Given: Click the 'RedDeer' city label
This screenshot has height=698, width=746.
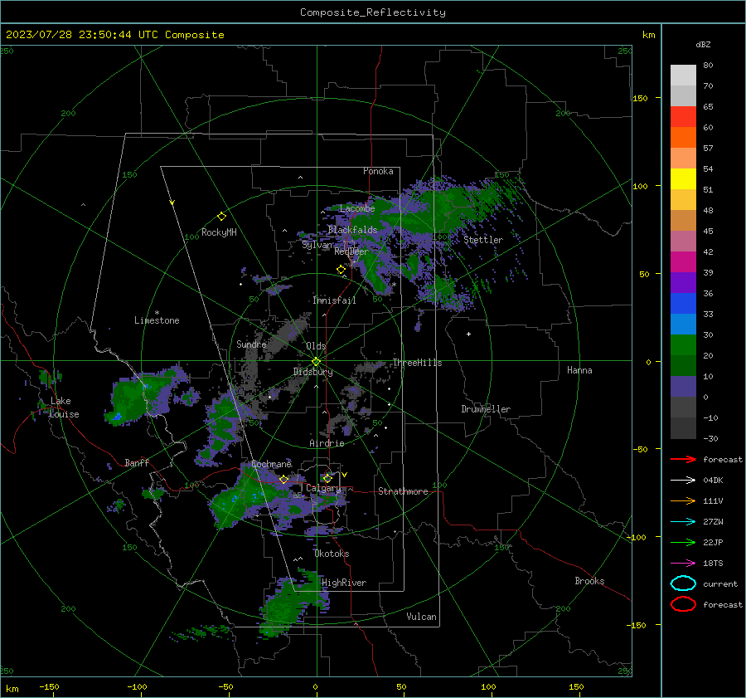Looking at the screenshot, I should (x=351, y=251).
